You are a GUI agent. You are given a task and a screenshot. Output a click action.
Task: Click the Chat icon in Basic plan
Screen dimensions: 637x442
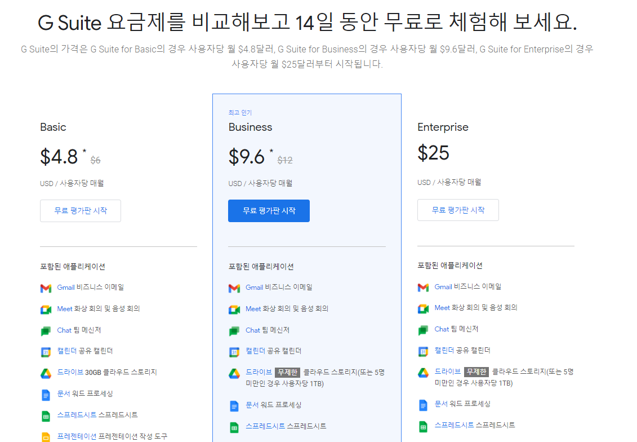click(x=46, y=331)
